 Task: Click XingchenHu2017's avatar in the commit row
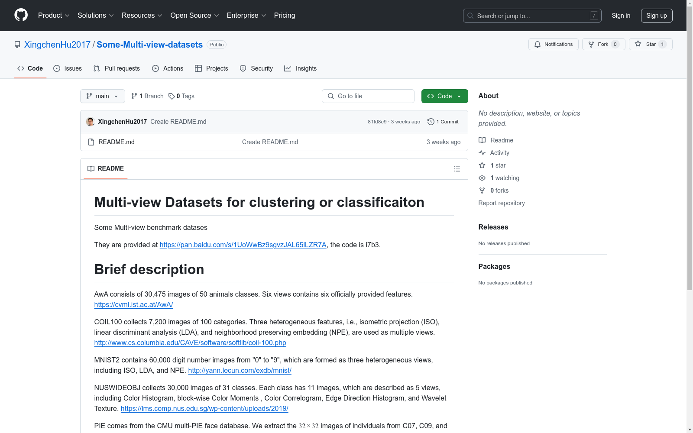pos(90,122)
